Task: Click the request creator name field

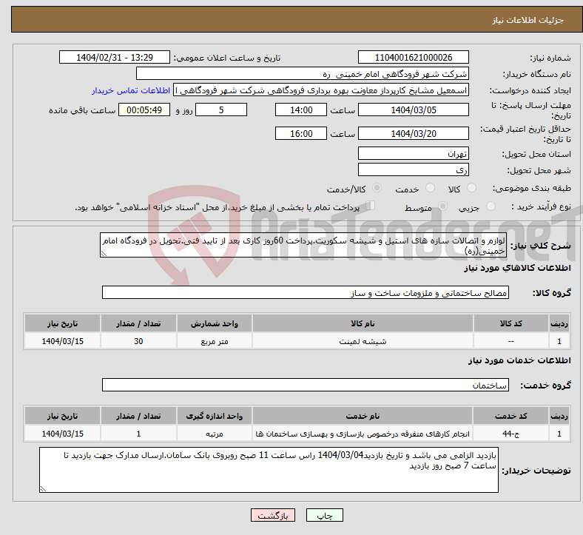Action: pyautogui.click(x=321, y=90)
